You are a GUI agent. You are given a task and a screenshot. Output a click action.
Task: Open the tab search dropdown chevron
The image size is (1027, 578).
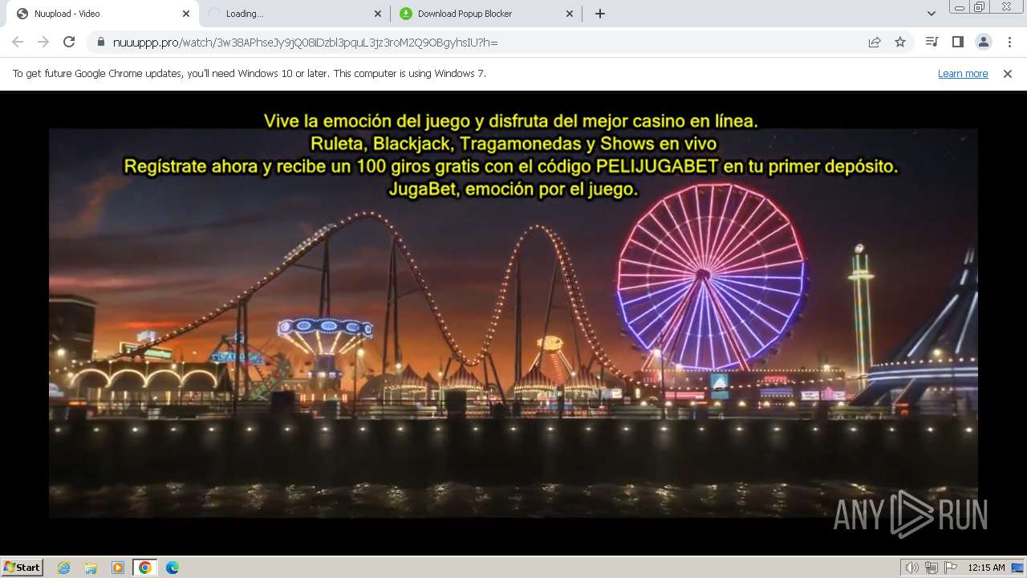[932, 14]
